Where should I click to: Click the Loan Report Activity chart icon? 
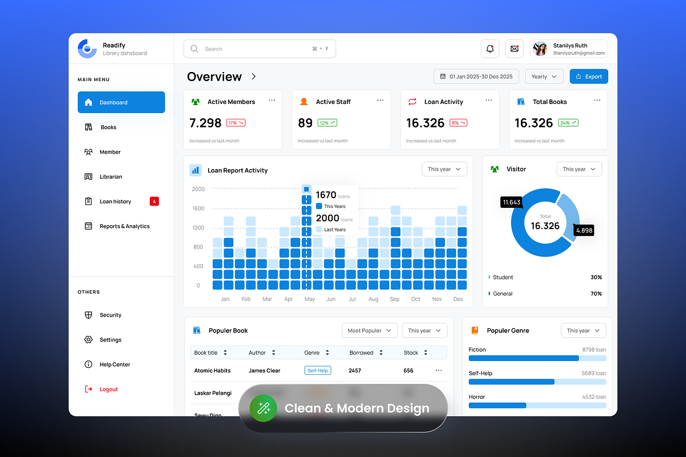tap(196, 170)
